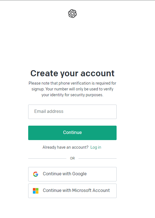
Task: Click the green Continue button
Action: 72,133
